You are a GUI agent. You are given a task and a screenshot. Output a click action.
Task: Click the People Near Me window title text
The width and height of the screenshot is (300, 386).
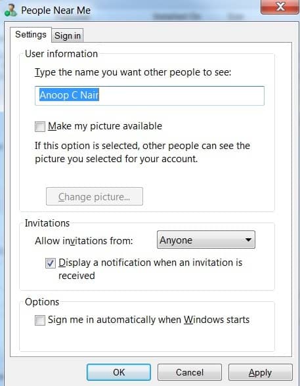click(56, 11)
